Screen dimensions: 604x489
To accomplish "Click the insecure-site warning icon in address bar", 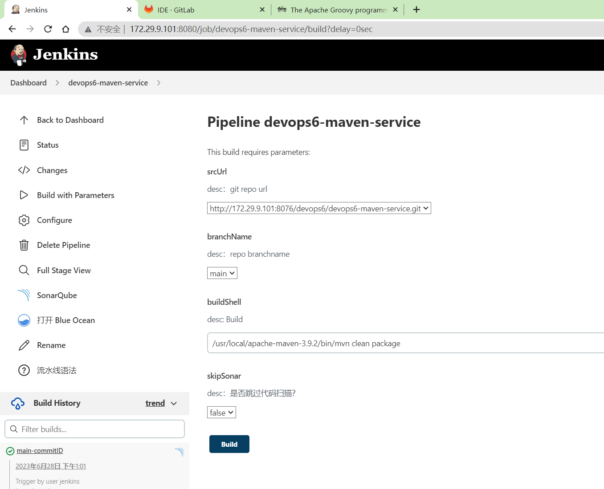I will tap(88, 29).
